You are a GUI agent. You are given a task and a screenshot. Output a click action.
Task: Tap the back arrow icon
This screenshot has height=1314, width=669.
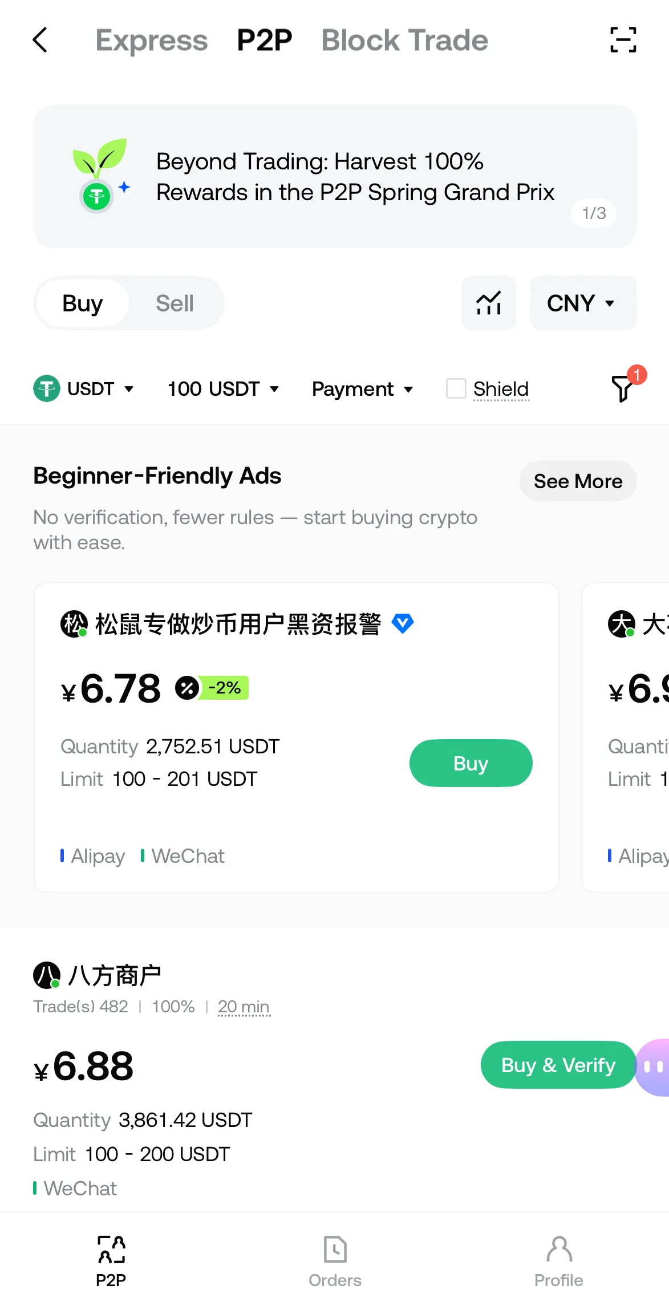(40, 40)
